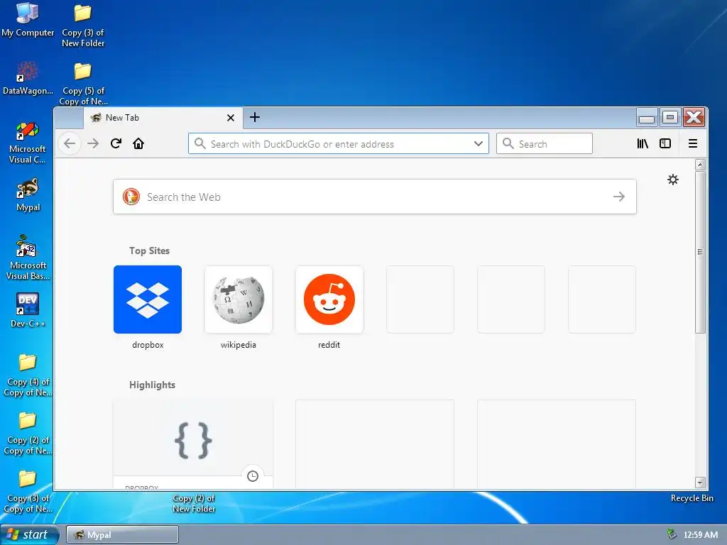Expand the address bar history dropdown
This screenshot has width=727, height=545.
[x=479, y=143]
